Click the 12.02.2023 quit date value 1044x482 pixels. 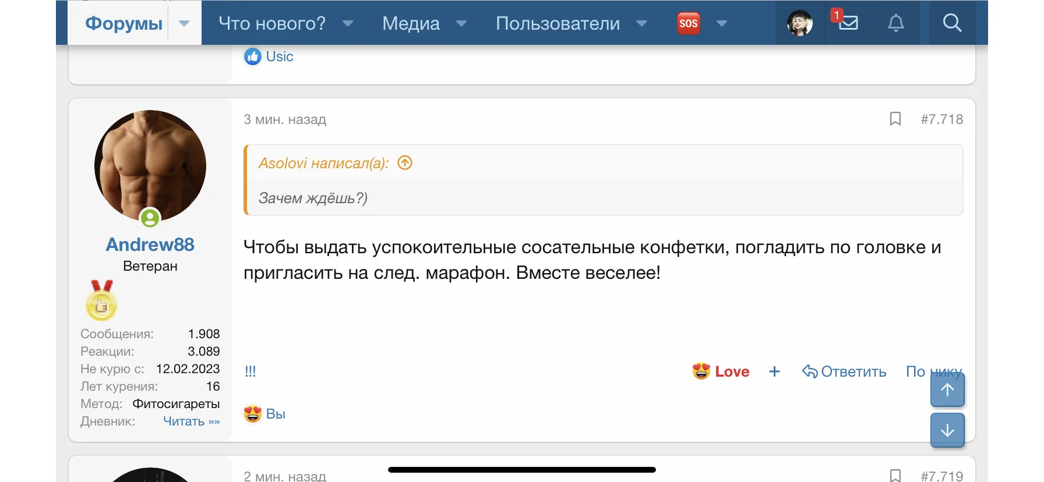point(188,369)
